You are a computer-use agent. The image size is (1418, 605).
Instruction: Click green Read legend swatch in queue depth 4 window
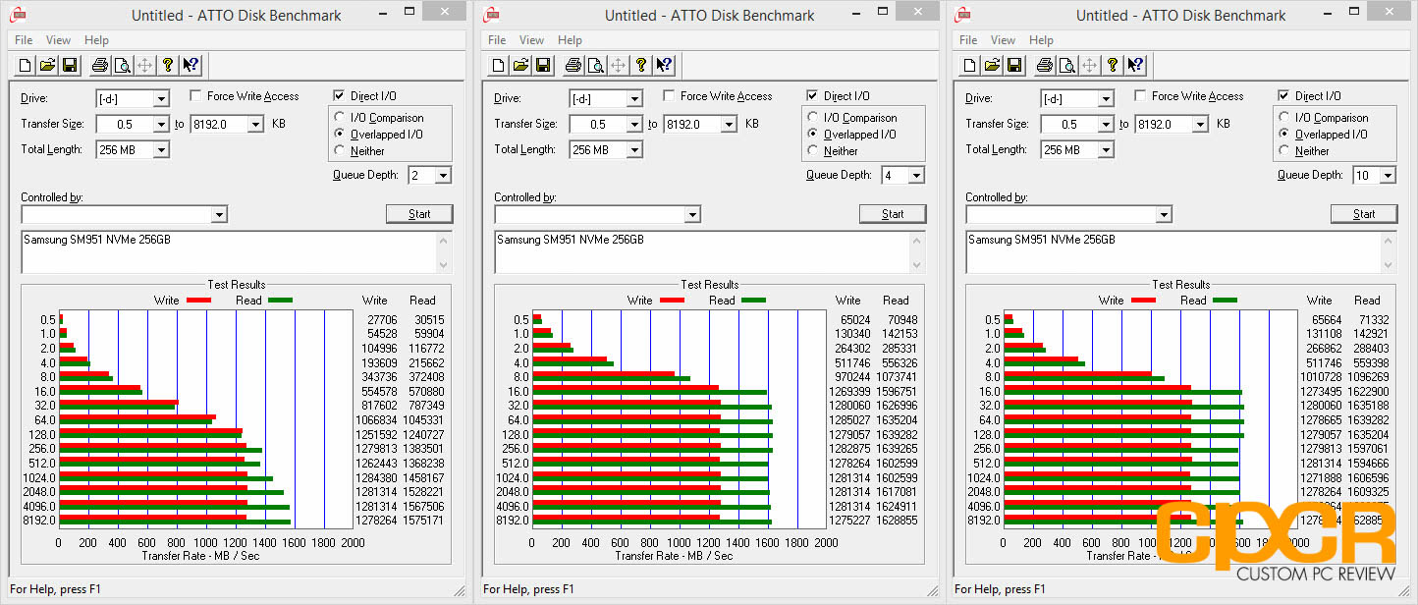(x=753, y=301)
